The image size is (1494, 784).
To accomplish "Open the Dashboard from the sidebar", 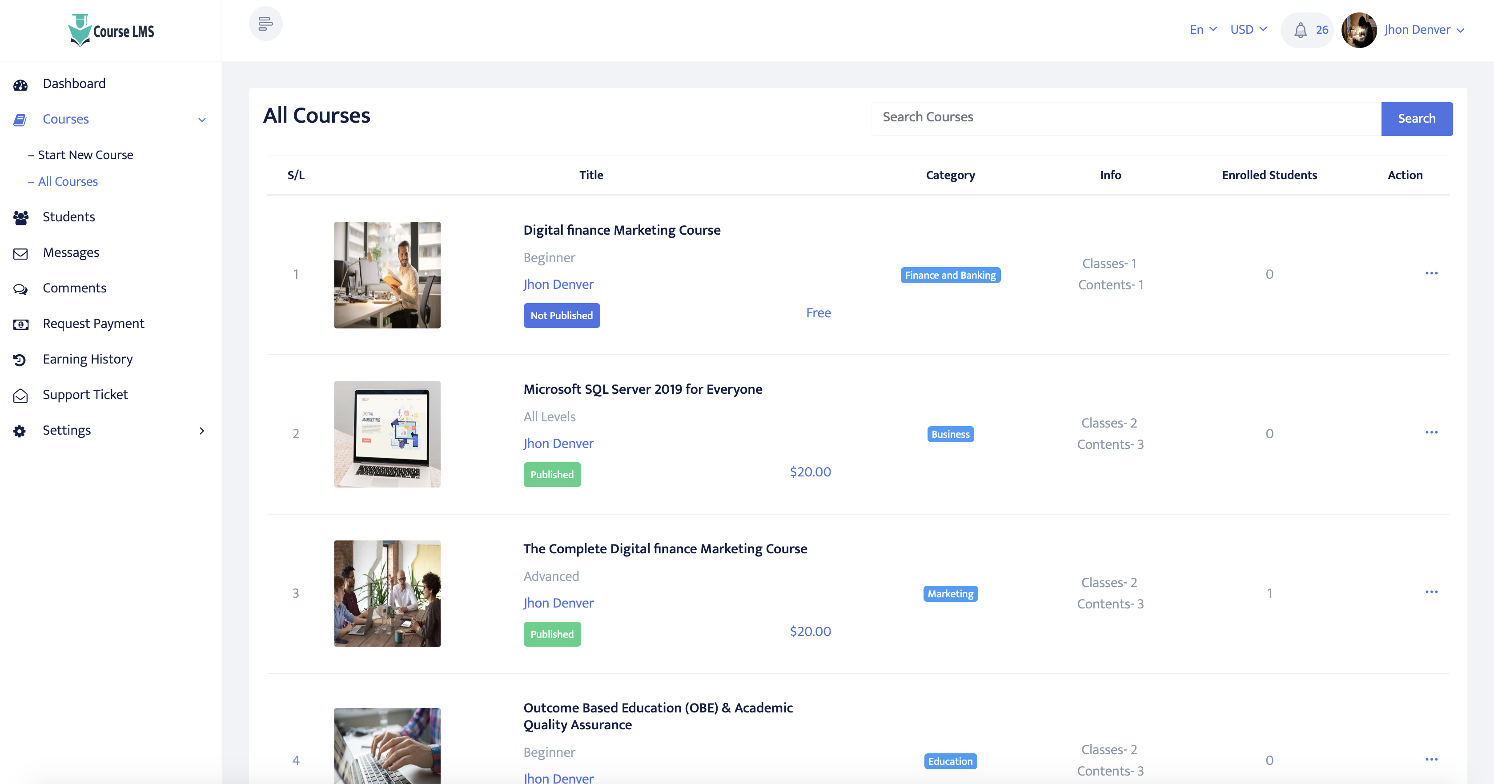I will tap(74, 83).
